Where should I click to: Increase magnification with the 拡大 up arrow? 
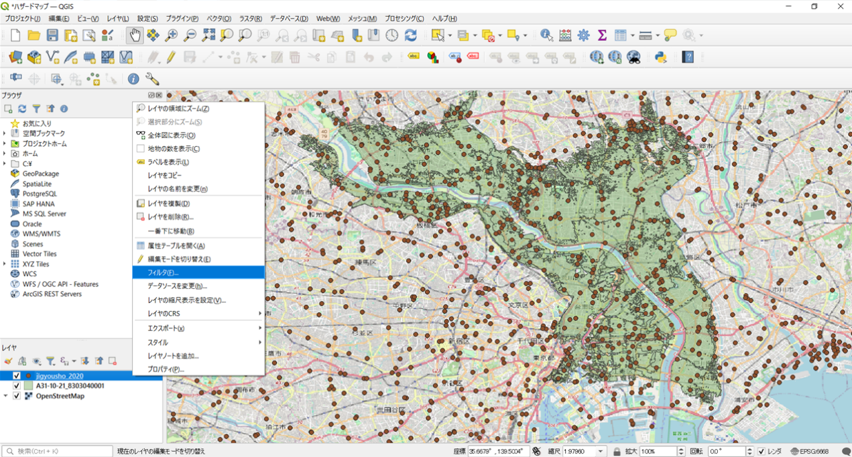pos(681,450)
